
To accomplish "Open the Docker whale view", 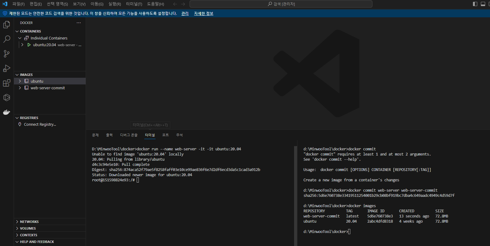I will click(7, 112).
